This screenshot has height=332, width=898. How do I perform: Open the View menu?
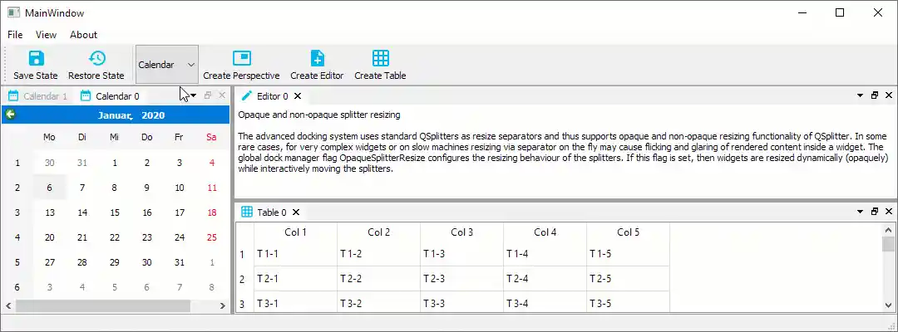tap(46, 35)
